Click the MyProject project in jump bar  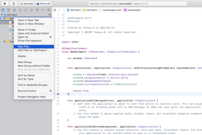(x=74, y=10)
